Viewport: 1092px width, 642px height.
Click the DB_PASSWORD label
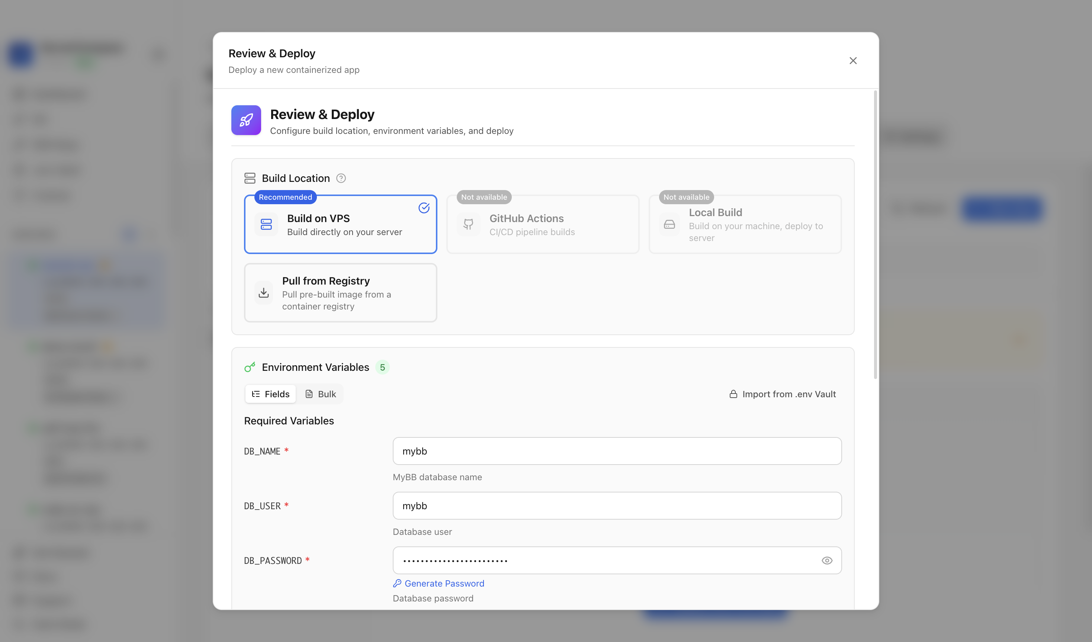(273, 561)
